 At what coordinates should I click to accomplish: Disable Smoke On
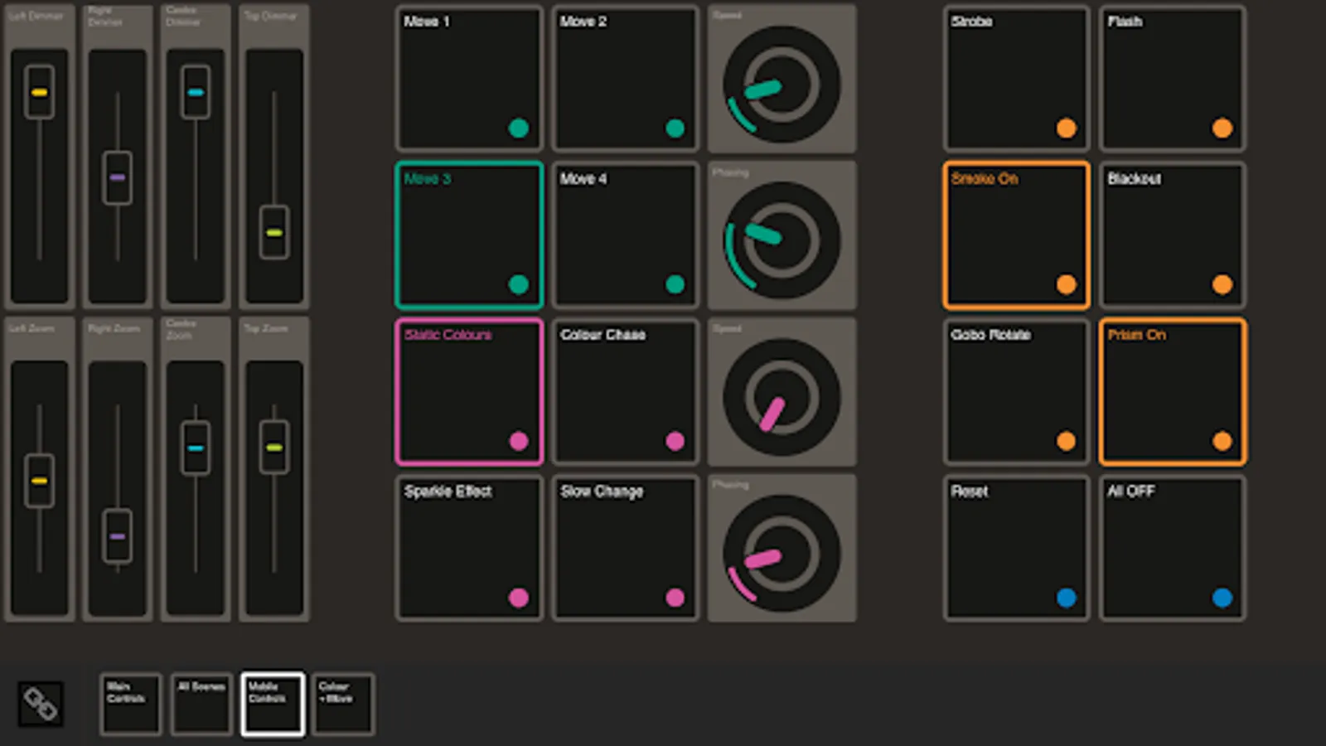(x=1015, y=235)
